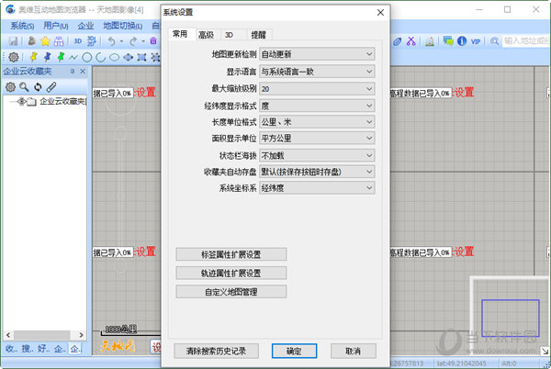The width and height of the screenshot is (551, 369).
Task: Click the 确定 button
Action: [294, 351]
